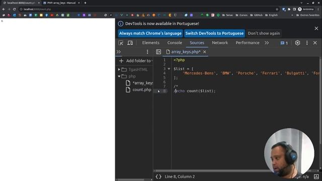This screenshot has height=181, width=322.
Task: Click the localhost address bar
Action: coord(148,9)
